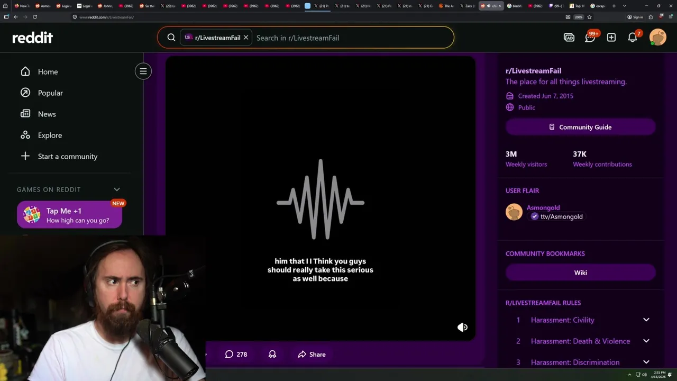Go back in browser
This screenshot has height=381, width=677.
point(16,17)
